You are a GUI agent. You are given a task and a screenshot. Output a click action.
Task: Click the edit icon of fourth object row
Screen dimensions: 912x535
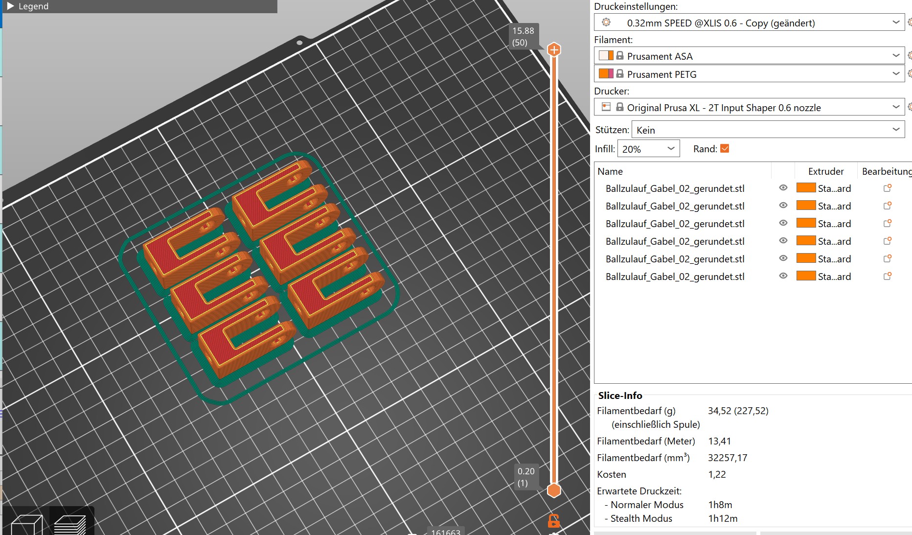[887, 241]
